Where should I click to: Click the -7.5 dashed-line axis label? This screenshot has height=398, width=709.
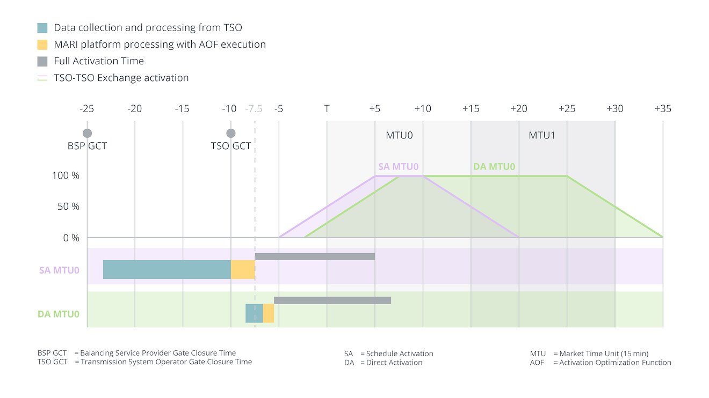pyautogui.click(x=254, y=109)
